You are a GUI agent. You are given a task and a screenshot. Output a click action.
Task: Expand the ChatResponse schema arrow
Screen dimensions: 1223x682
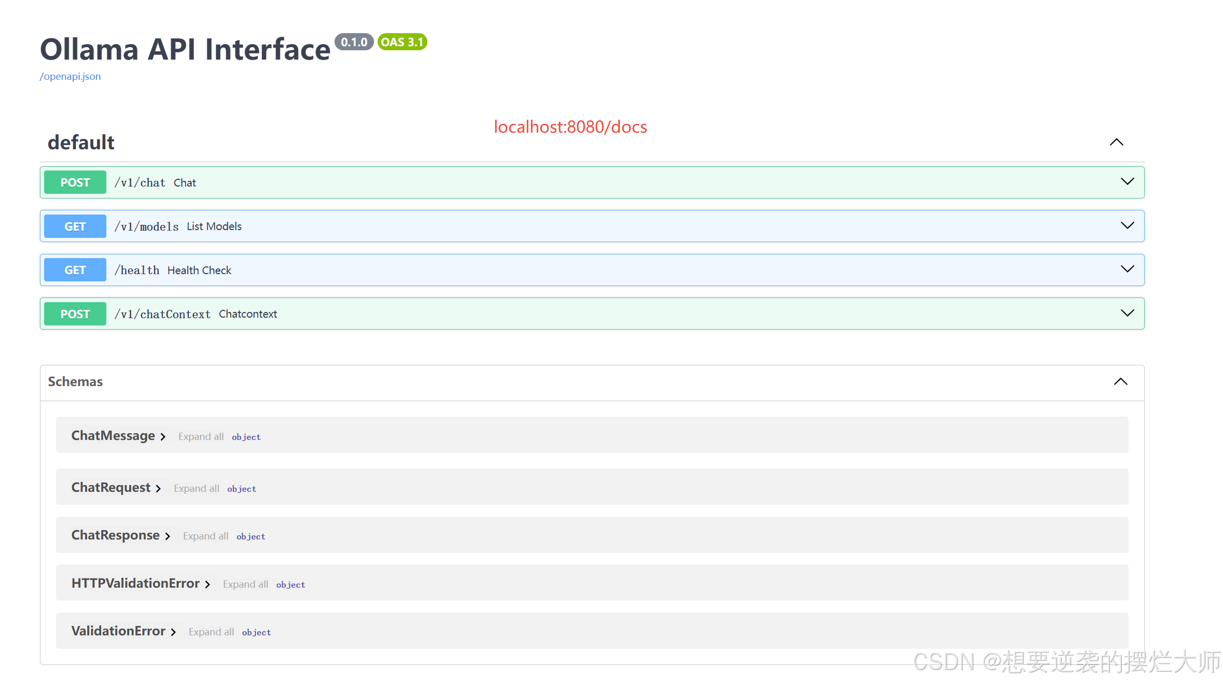click(x=168, y=536)
